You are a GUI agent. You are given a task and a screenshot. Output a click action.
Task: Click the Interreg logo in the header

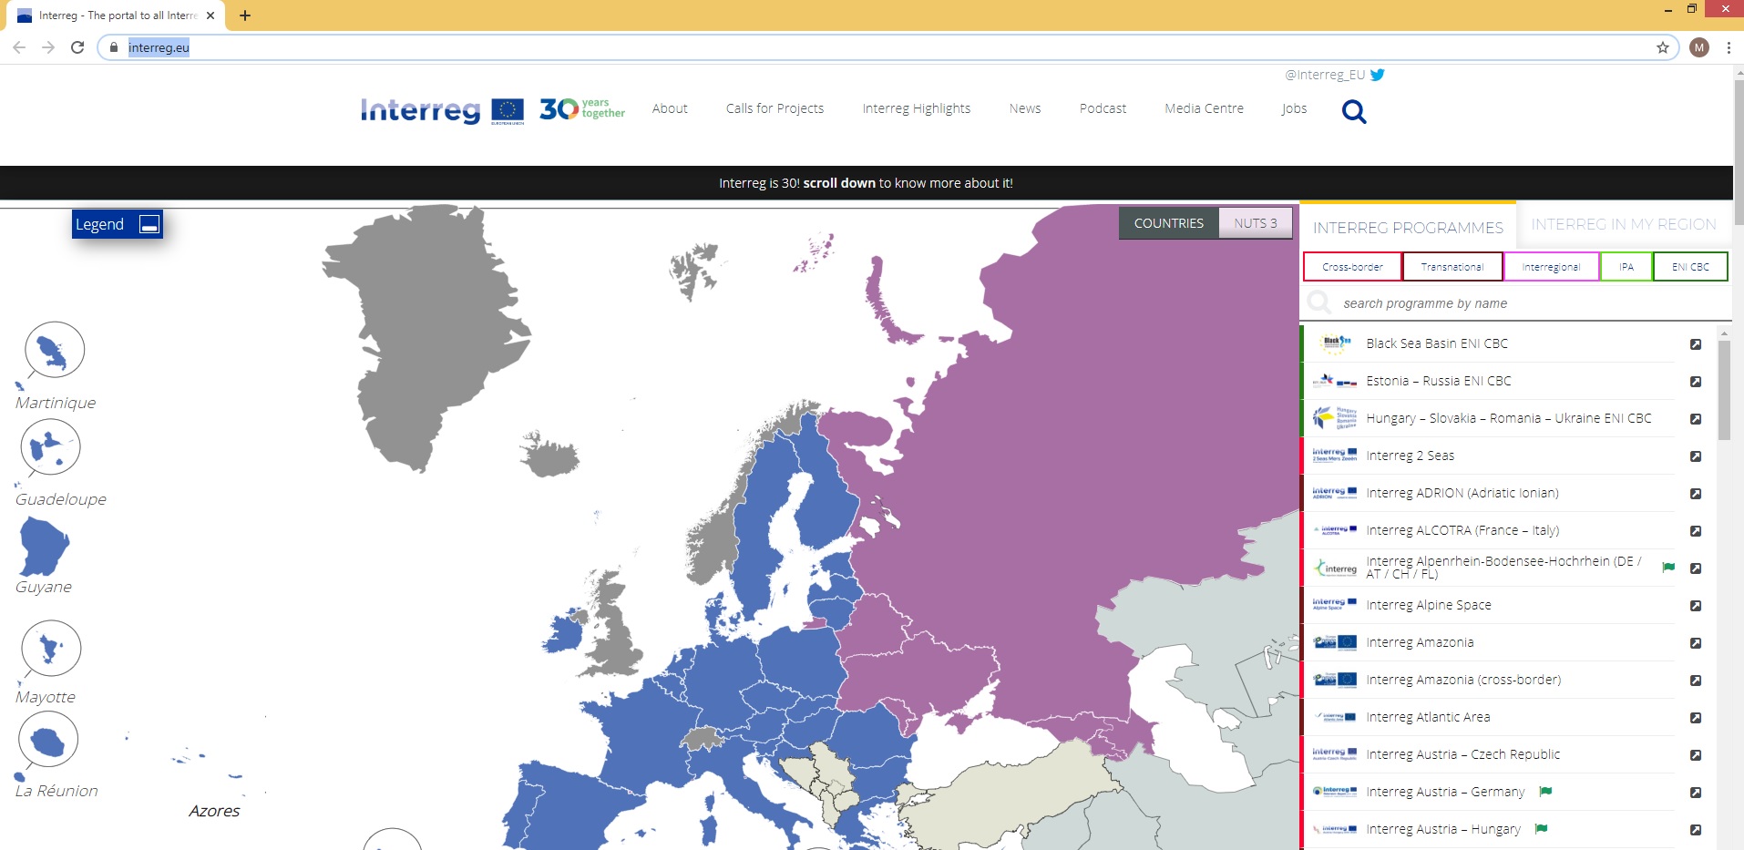pyautogui.click(x=442, y=110)
